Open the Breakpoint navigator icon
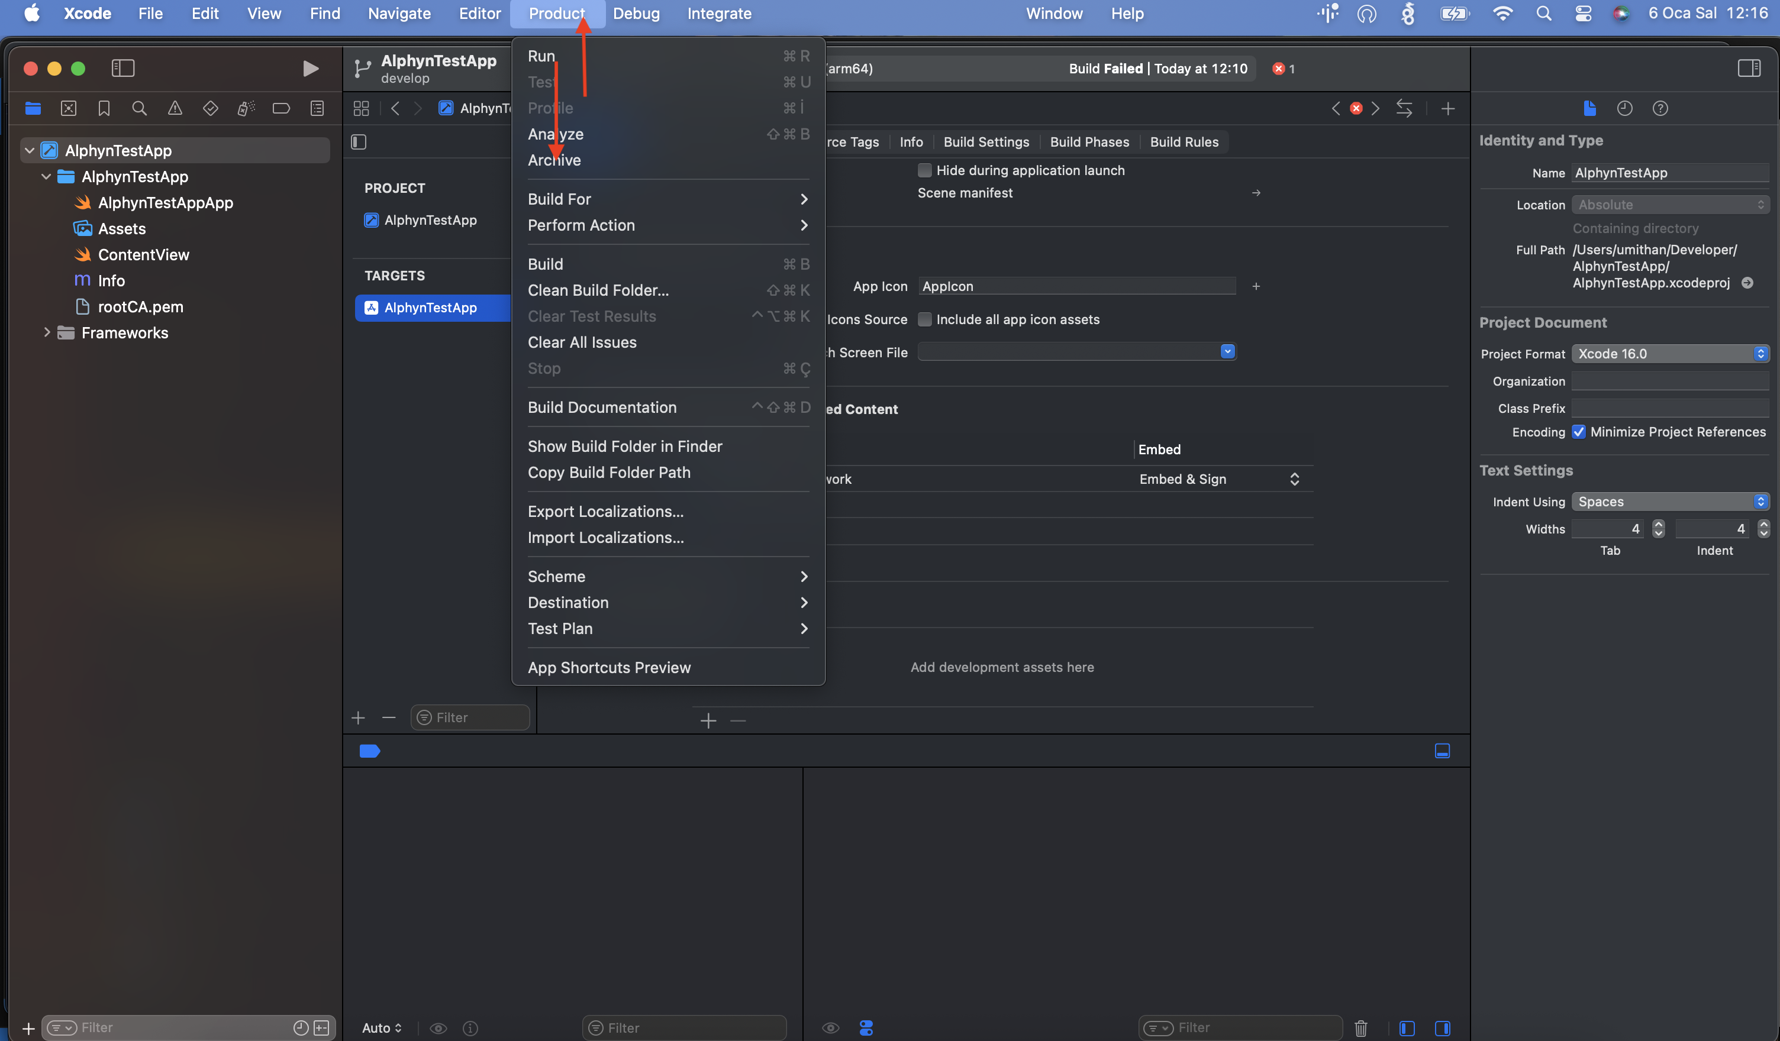 tap(281, 108)
